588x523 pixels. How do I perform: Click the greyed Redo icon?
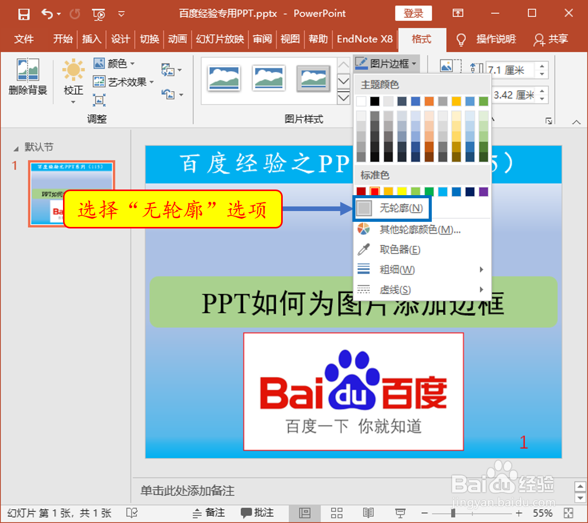pos(75,14)
